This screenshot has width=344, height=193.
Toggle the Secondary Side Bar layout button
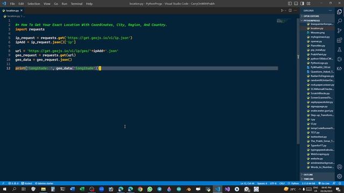[x=302, y=4]
